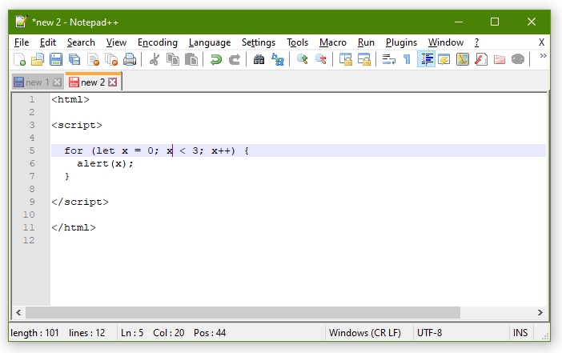
Task: Close the new 1 tab
Action: coord(57,82)
